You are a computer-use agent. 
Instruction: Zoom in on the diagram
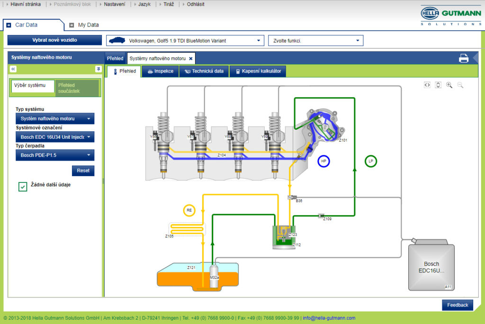coord(449,85)
